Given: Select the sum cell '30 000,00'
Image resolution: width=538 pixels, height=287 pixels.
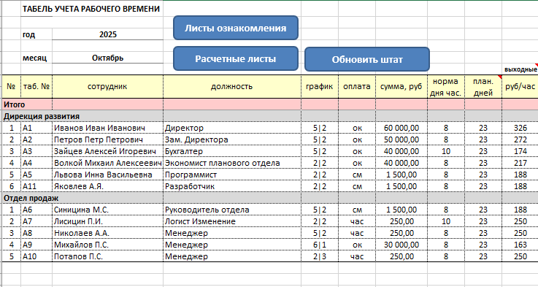Looking at the screenshot, I should click(x=401, y=245).
